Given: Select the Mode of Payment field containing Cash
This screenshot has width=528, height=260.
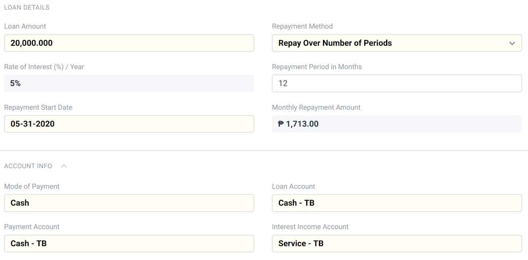Looking at the screenshot, I should [129, 203].
